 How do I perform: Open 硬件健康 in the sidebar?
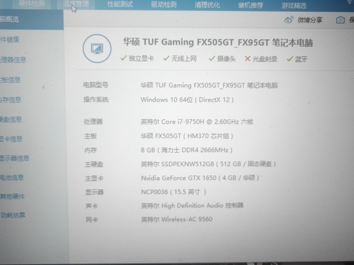pos(10,40)
